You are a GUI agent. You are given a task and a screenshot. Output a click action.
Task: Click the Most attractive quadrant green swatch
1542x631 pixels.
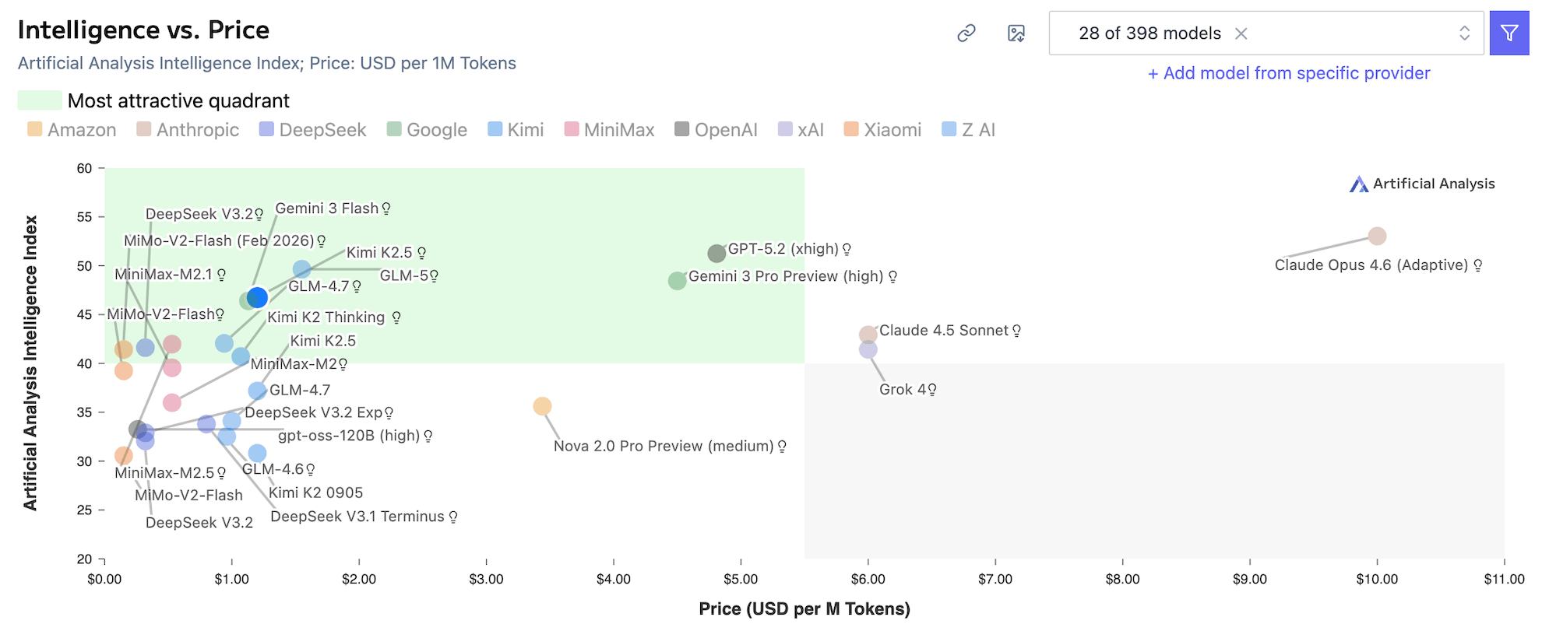click(x=38, y=100)
